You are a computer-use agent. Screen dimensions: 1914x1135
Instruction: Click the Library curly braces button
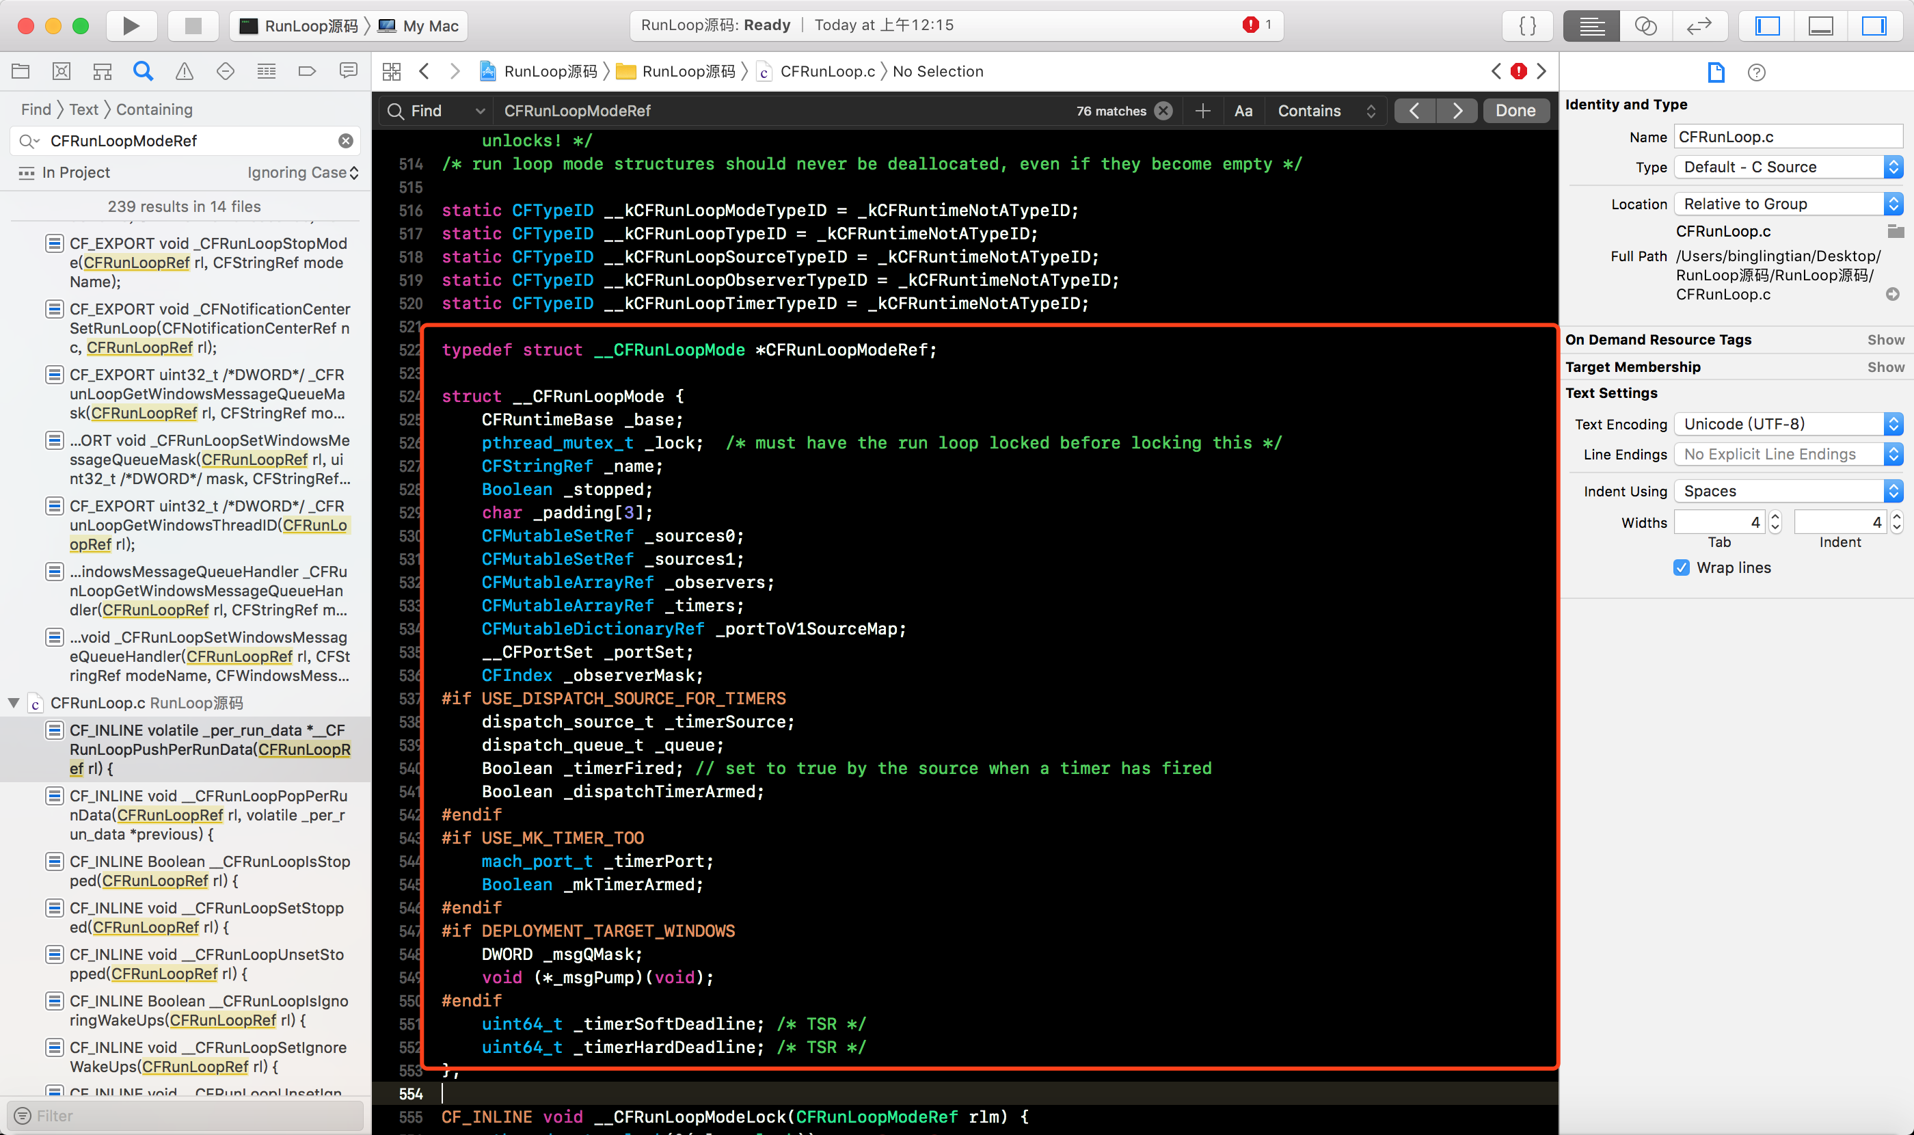[1527, 26]
